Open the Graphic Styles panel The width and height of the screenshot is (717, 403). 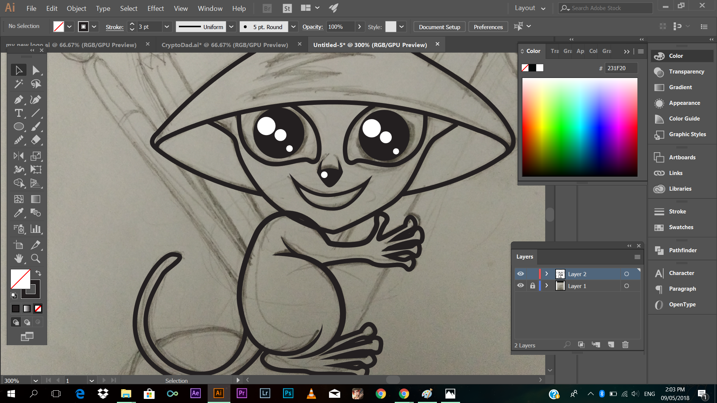682,134
